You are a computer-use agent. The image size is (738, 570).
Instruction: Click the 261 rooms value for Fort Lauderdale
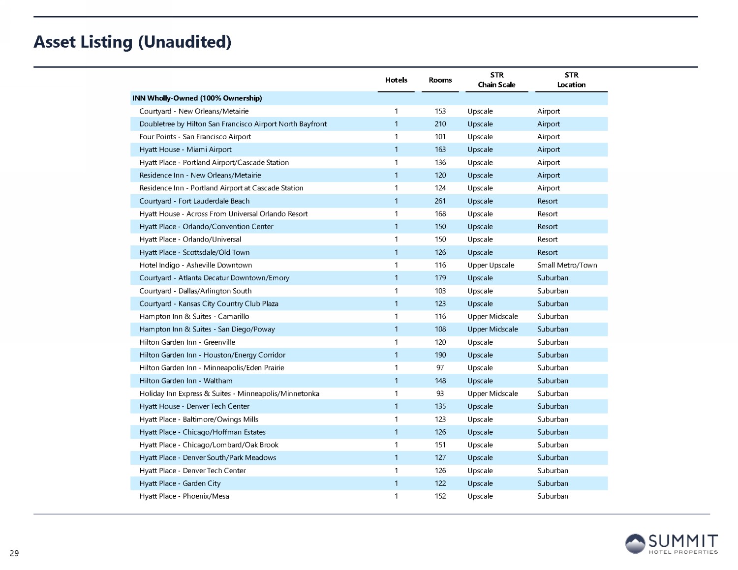440,201
